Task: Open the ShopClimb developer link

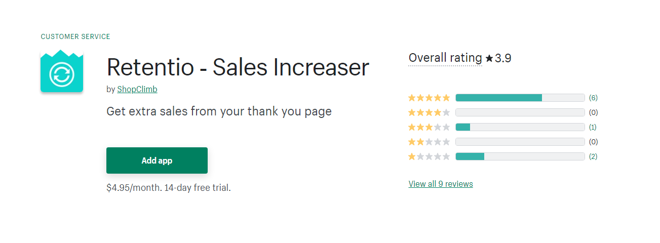Action: point(137,89)
